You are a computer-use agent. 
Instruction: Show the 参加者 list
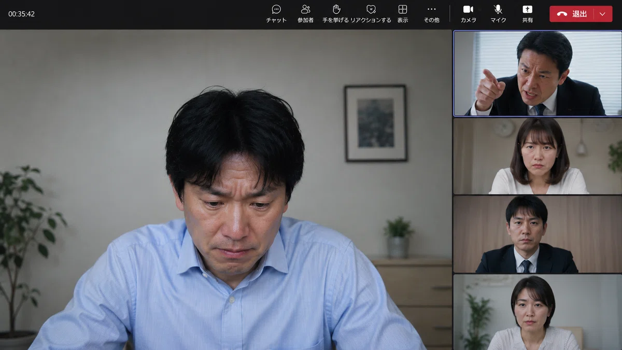(x=305, y=14)
